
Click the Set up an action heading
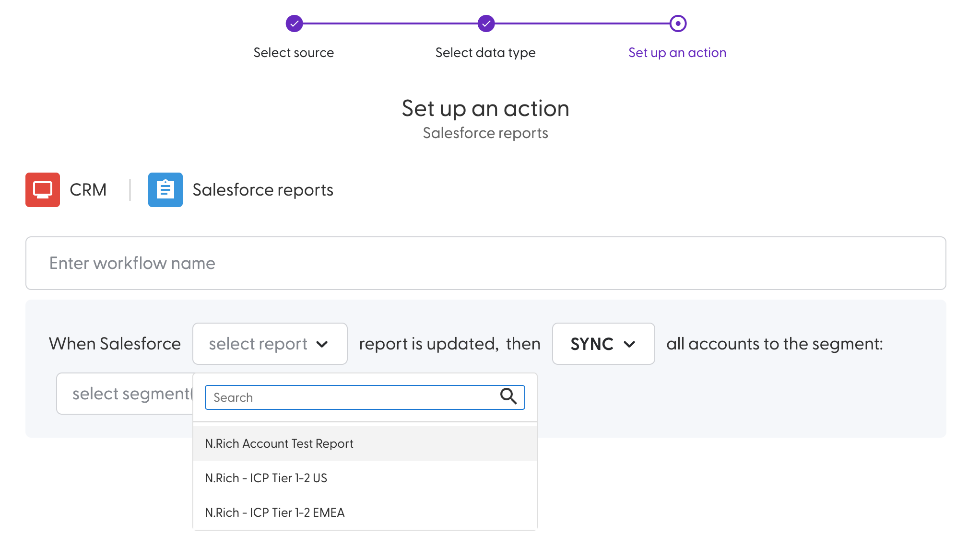pyautogui.click(x=485, y=108)
